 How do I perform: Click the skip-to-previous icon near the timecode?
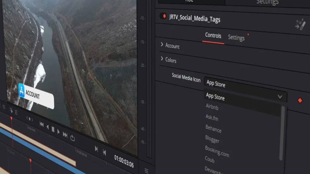point(104,152)
